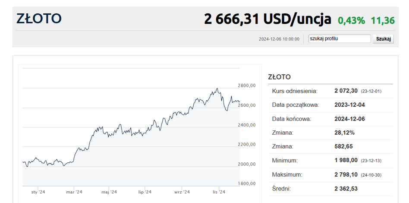Viewport: 409px width, 203px height.
Task: Click the 'sty '24' axis label
Action: click(38, 192)
